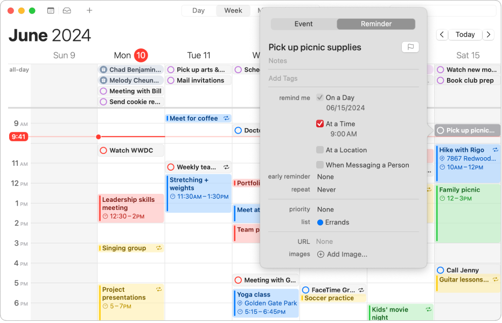The image size is (502, 323).
Task: Click the calendars list icon in toolbar
Action: point(51,10)
